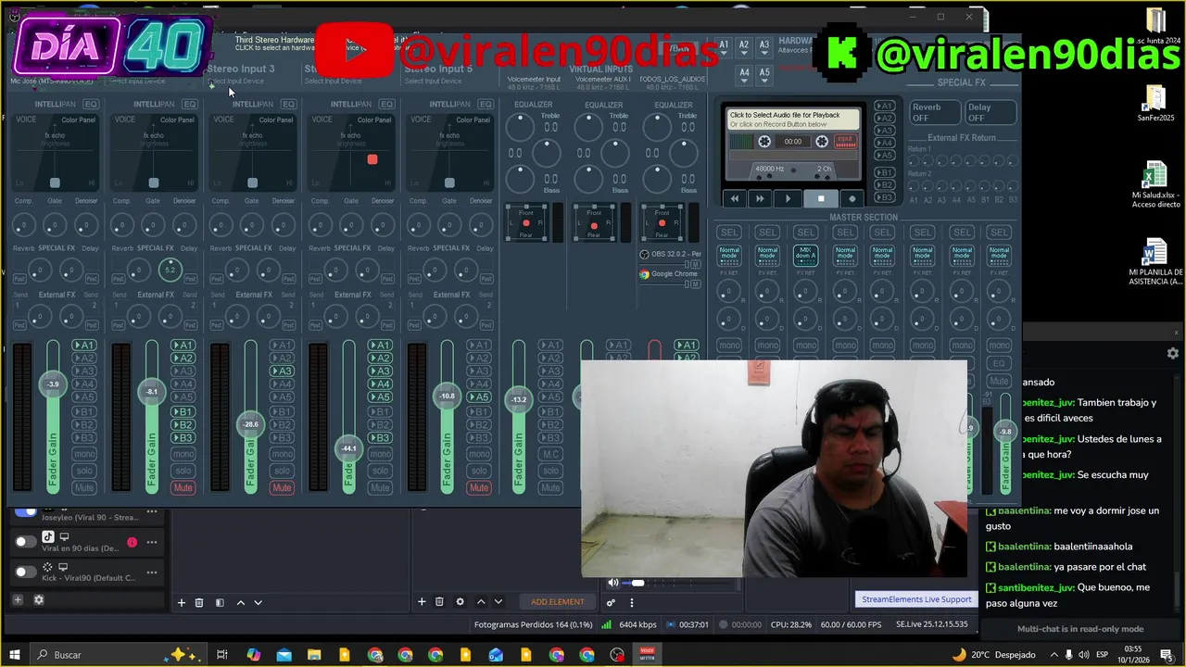
Task: Enable the Kick - Viral90 destination toggle
Action: point(26,572)
